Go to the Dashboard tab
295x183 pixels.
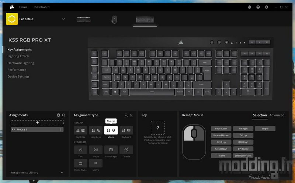[x=42, y=7]
